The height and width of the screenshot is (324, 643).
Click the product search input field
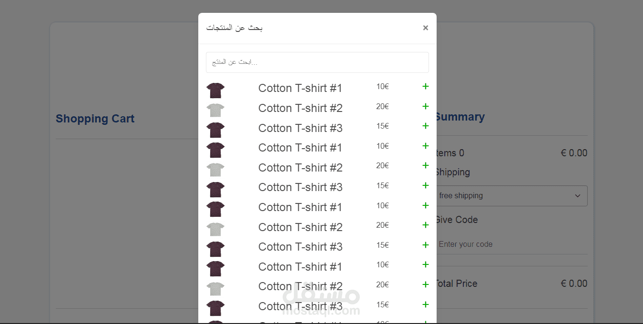point(317,62)
